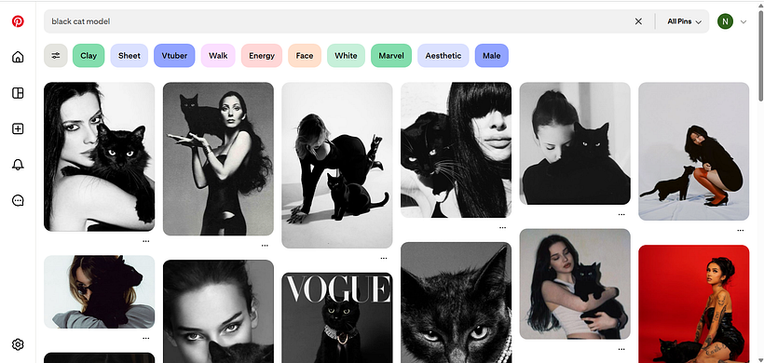Viewport: 764px width, 363px height.
Task: Open the boards icon in sidebar
Action: pyautogui.click(x=18, y=93)
